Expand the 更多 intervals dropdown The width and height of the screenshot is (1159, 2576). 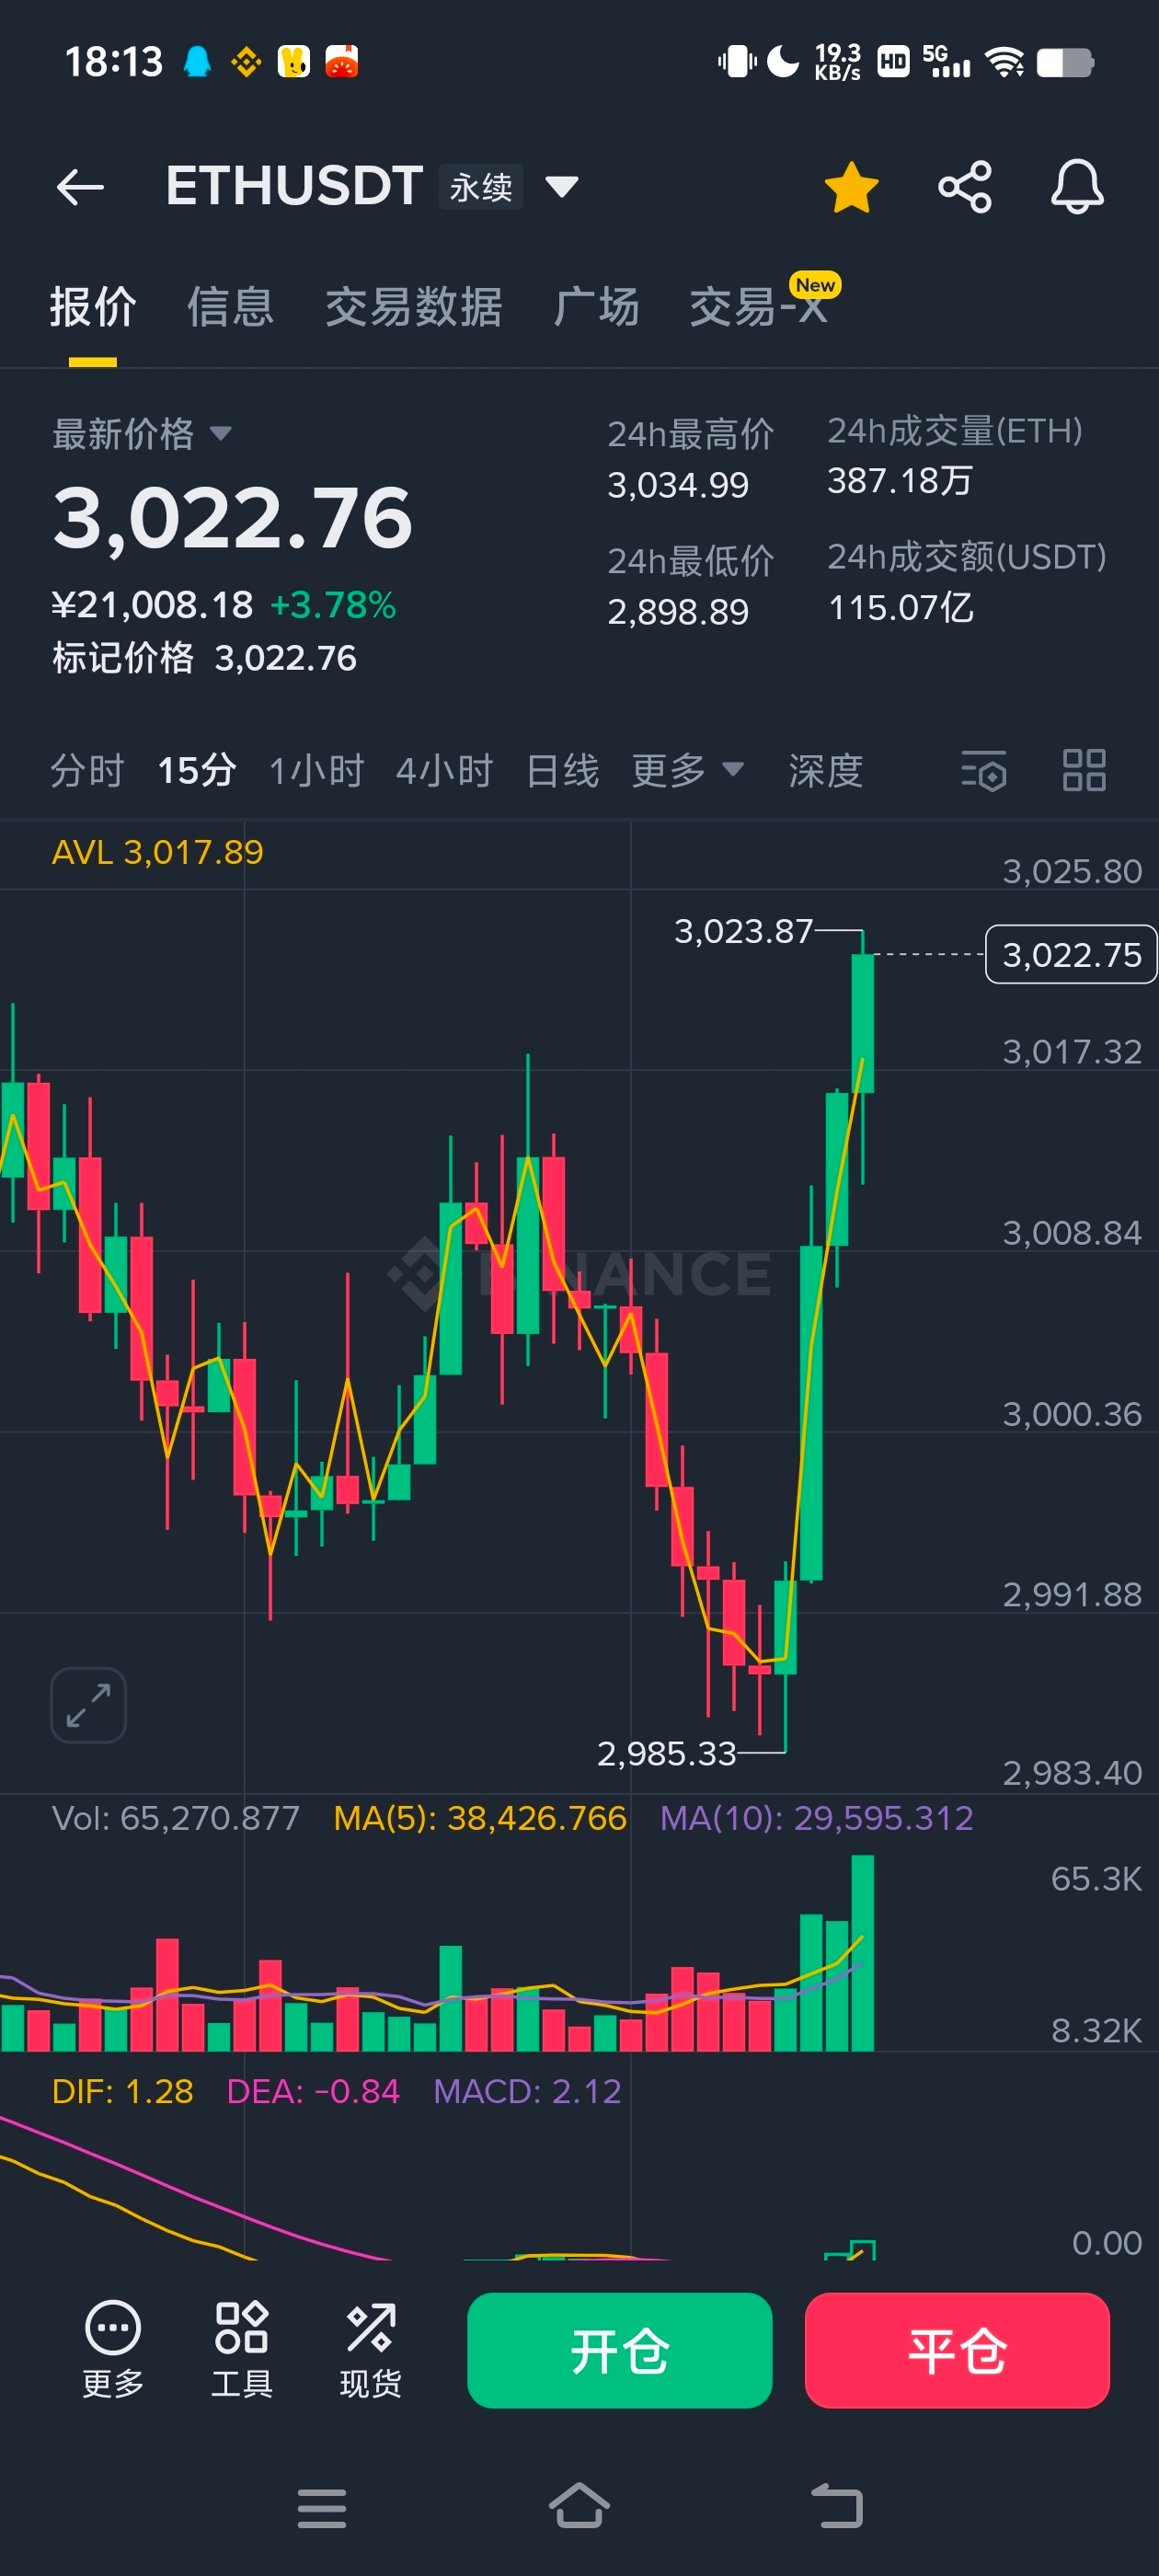(688, 771)
